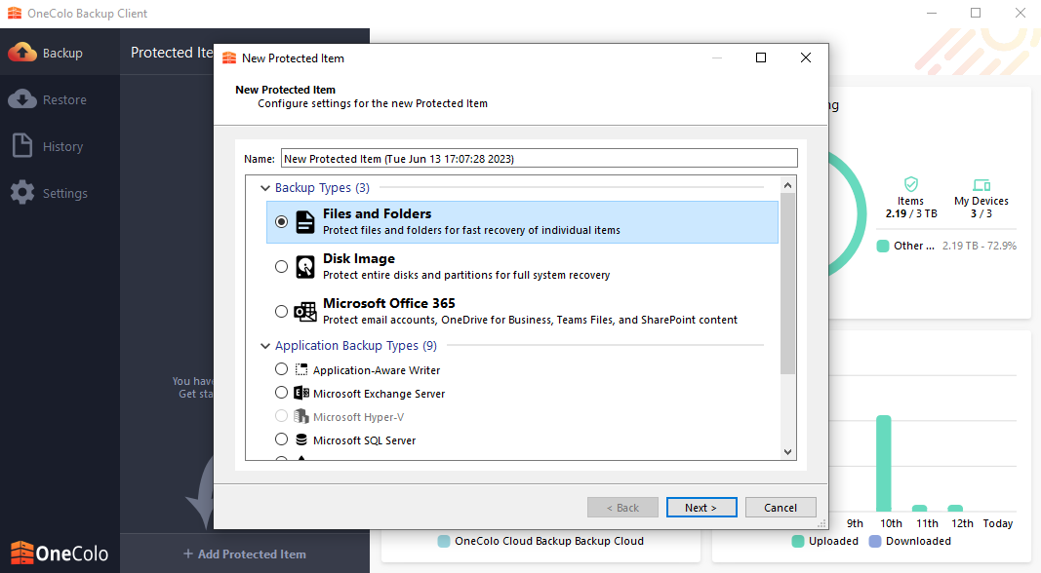Select the Microsoft SQL Server radio button
Viewport: 1041px width, 573px height.
[282, 439]
